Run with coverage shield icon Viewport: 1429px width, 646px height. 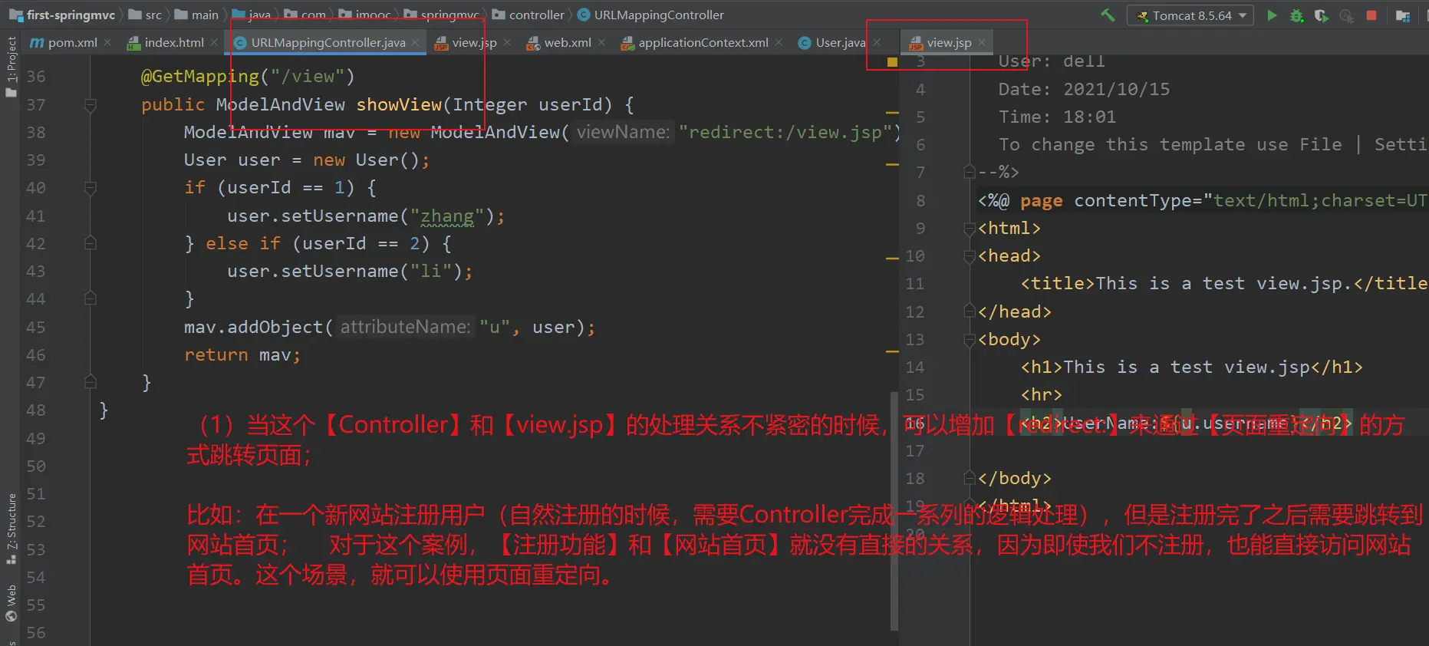click(1321, 15)
